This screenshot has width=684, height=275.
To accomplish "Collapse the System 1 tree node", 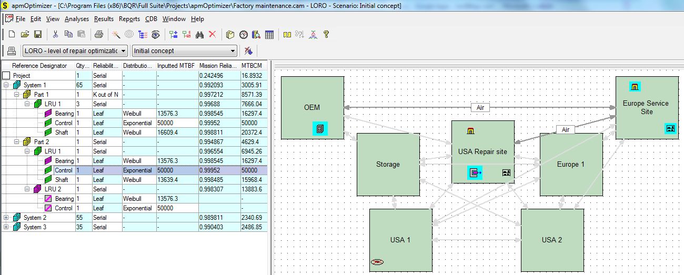I will (x=6, y=85).
